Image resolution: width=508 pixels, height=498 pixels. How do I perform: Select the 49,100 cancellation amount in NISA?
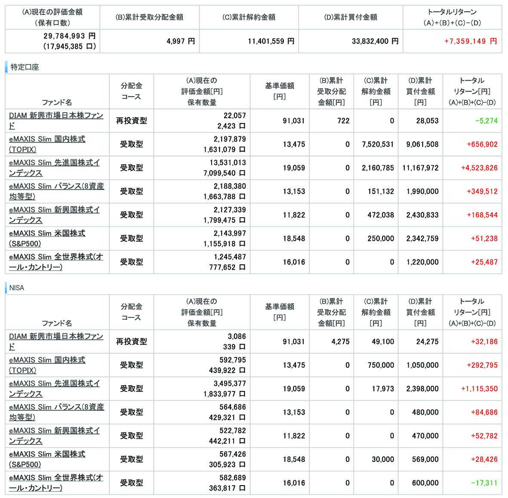pyautogui.click(x=383, y=341)
